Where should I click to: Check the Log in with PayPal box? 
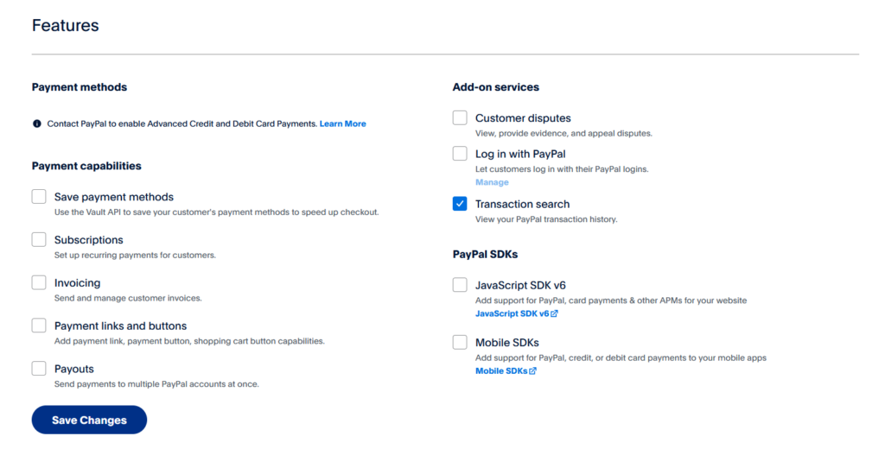click(460, 154)
